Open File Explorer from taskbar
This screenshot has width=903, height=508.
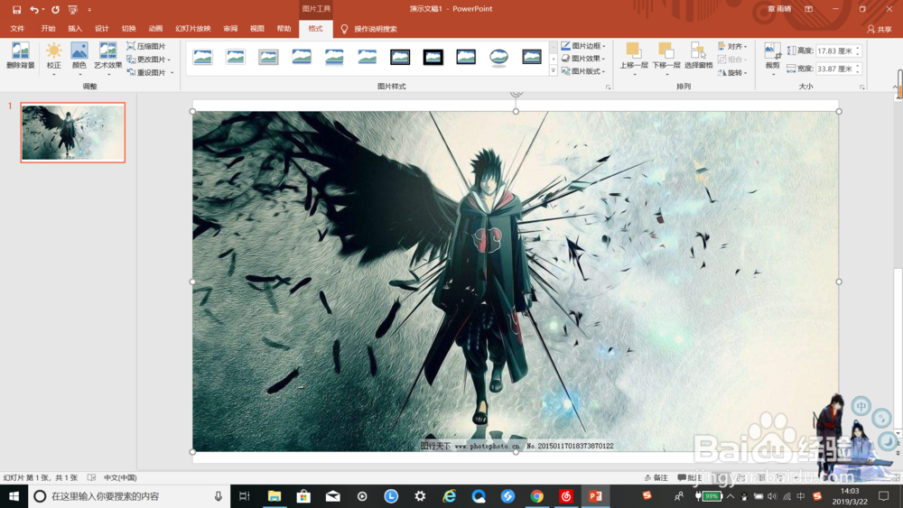pyautogui.click(x=275, y=496)
